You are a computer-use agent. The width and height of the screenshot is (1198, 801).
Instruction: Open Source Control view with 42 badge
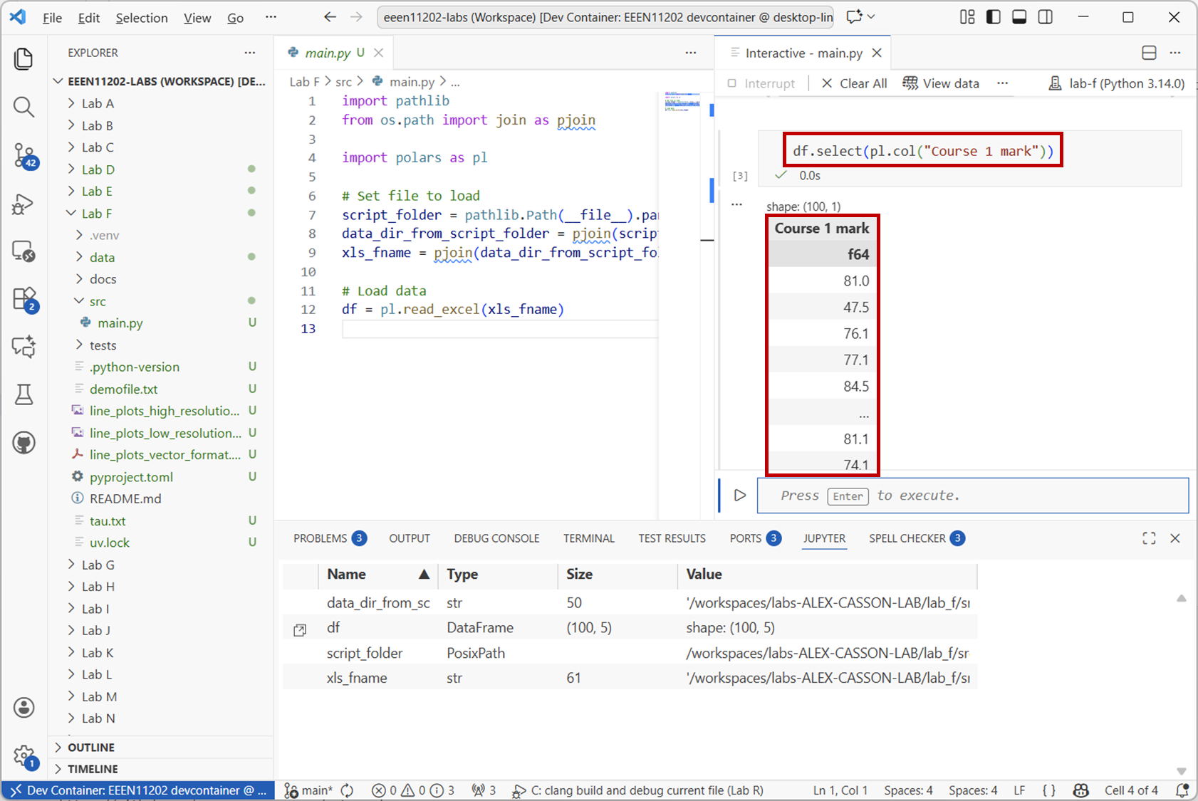(x=24, y=155)
